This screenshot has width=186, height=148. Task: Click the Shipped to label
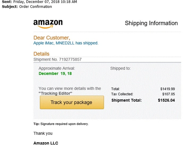click(120, 68)
